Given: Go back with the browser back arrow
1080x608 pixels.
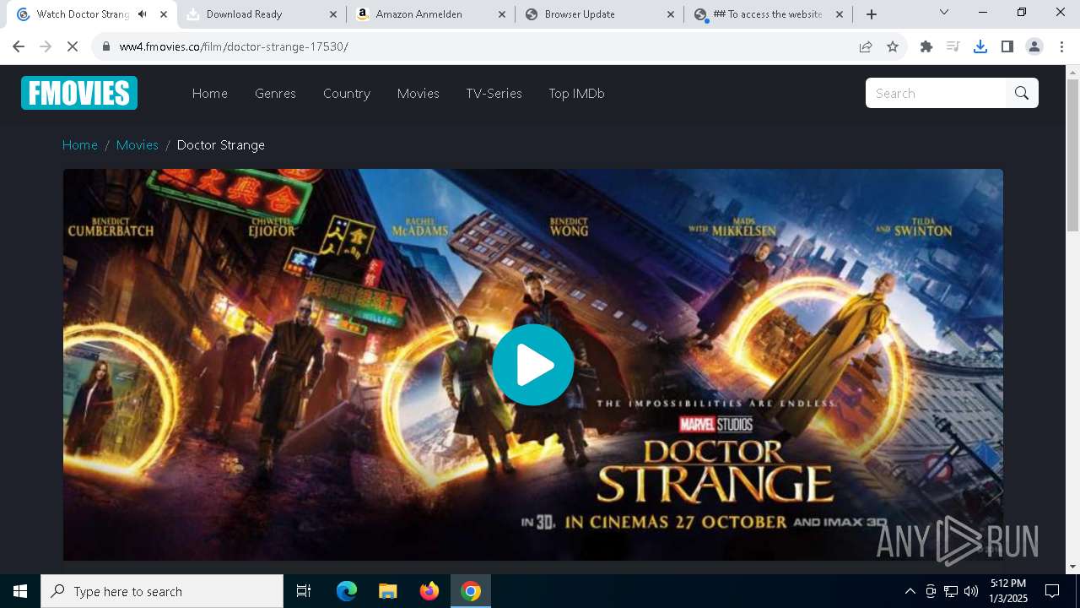Looking at the screenshot, I should click(19, 46).
